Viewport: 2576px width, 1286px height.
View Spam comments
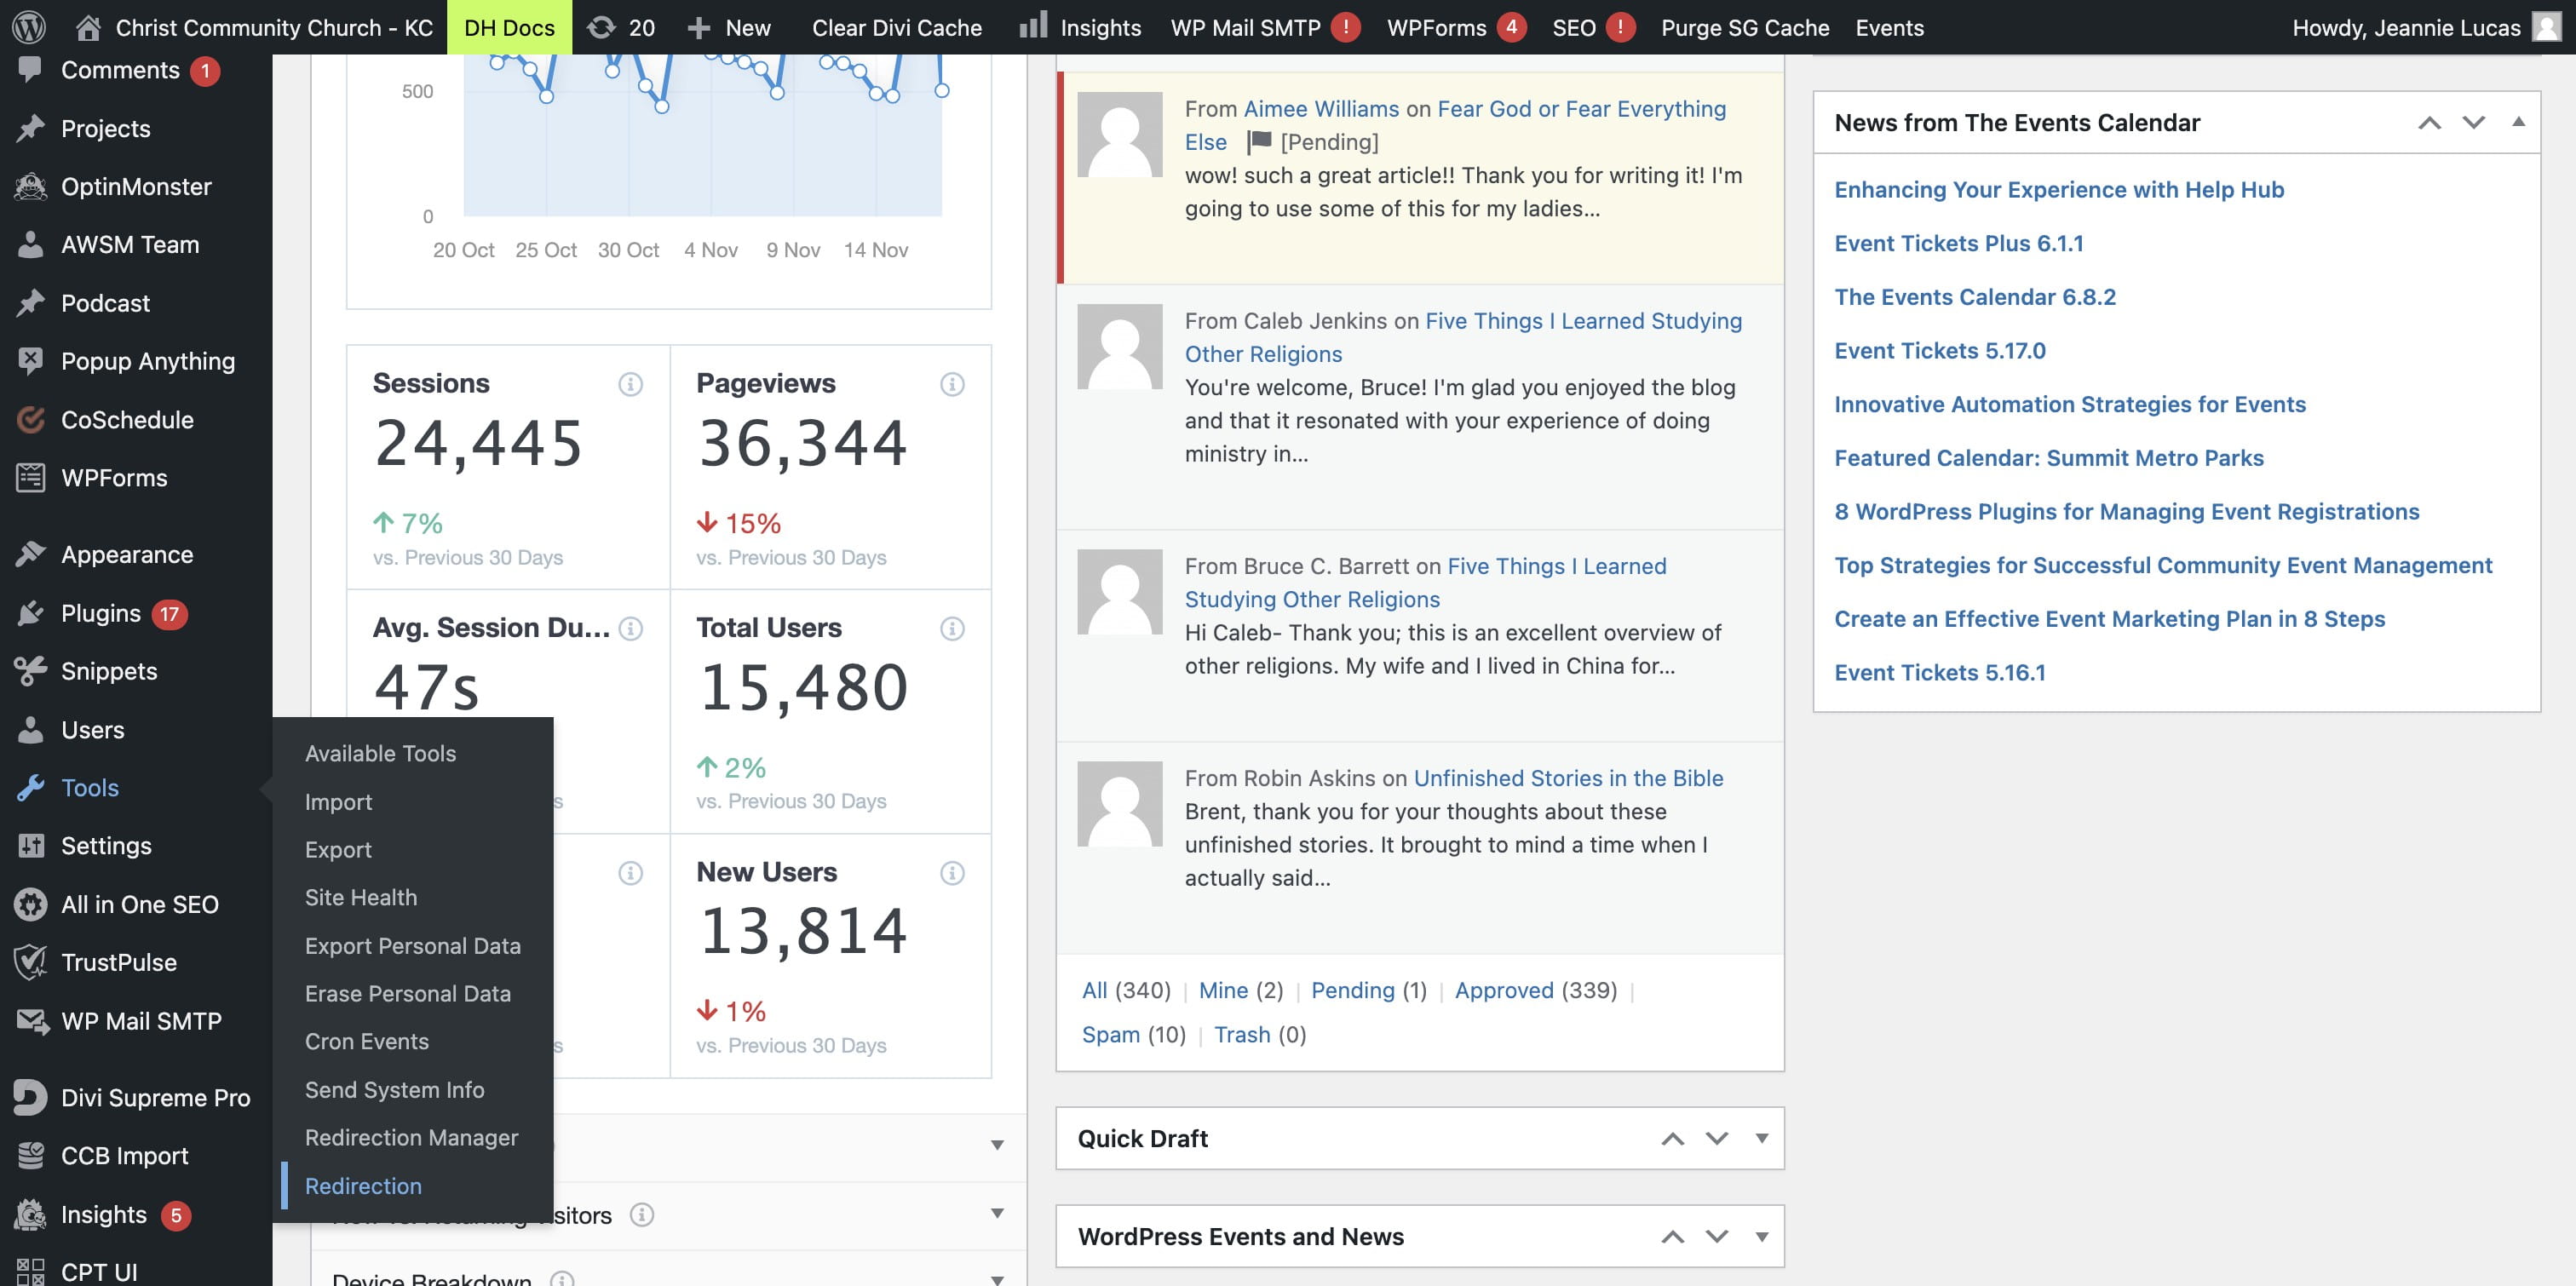tap(1110, 1034)
